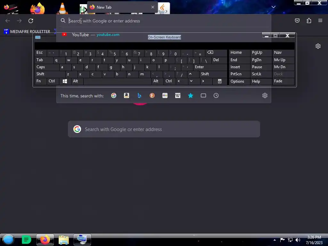Click Tab key on On-Screen Keyboard
The width and height of the screenshot is (328, 246).
tap(44, 60)
